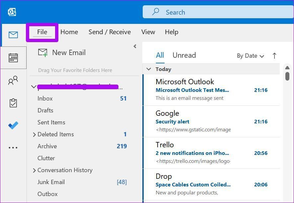Click the search magnifier icon
The height and width of the screenshot is (203, 294).
156,12
